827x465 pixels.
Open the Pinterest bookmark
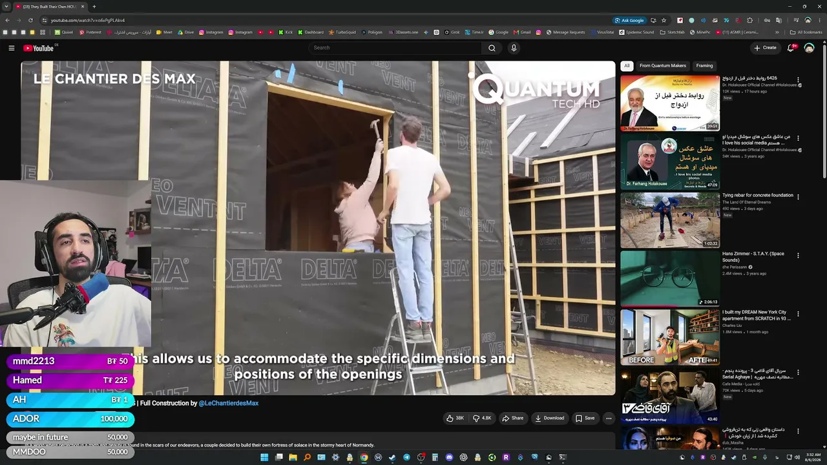(x=90, y=32)
